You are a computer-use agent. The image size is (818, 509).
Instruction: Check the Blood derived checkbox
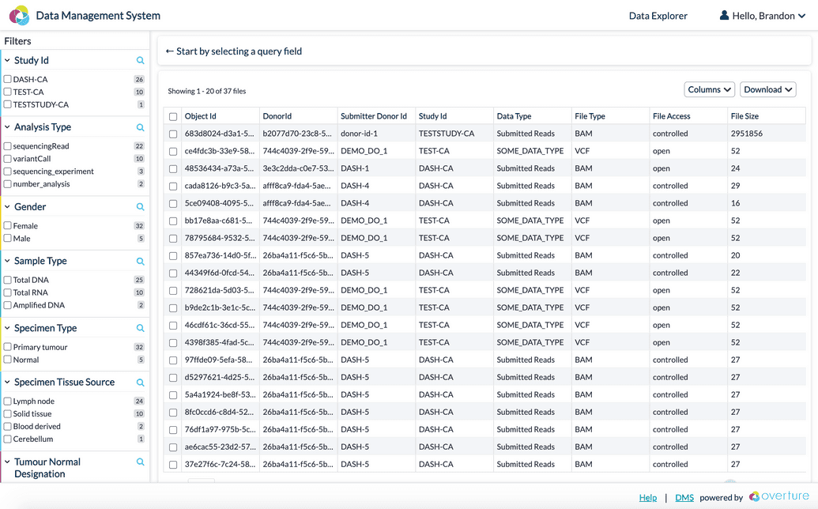[x=8, y=426]
